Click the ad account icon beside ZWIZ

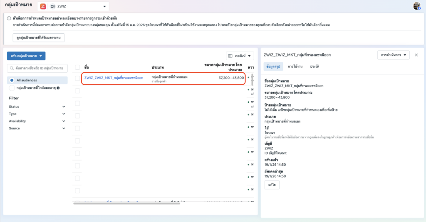(52, 7)
